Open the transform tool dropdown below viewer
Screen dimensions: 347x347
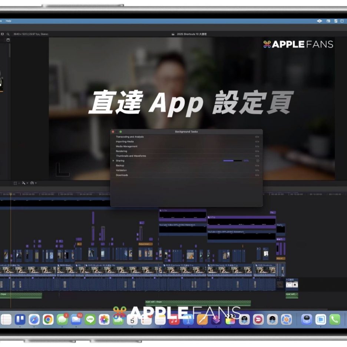pos(16,183)
